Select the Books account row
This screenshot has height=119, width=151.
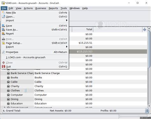pos(74,78)
